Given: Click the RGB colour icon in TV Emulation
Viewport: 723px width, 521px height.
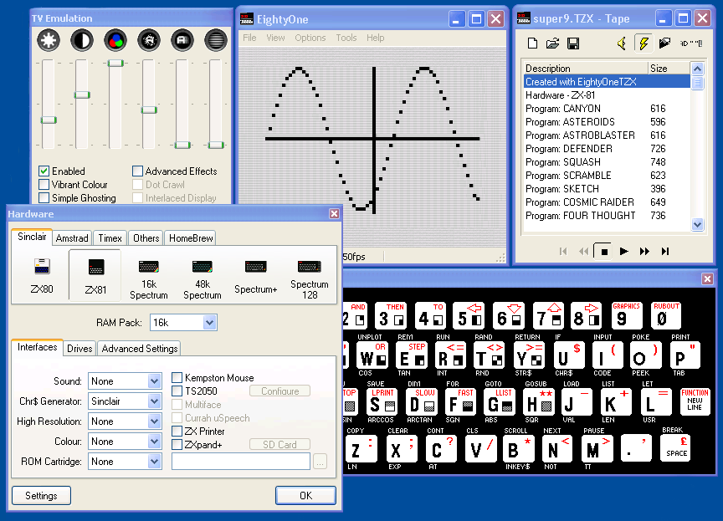Looking at the screenshot, I should coord(115,40).
